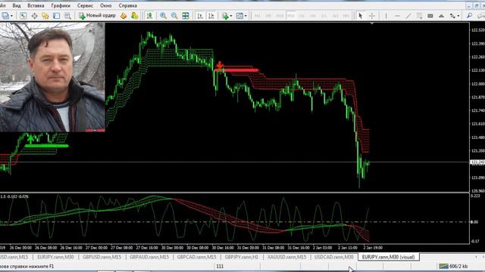The image size is (485, 272).
Task: Open the indicators list icon
Action: [225, 16]
